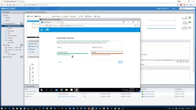Collapse the General Information panel
Viewport: 196px width, 110px height.
tap(28, 41)
